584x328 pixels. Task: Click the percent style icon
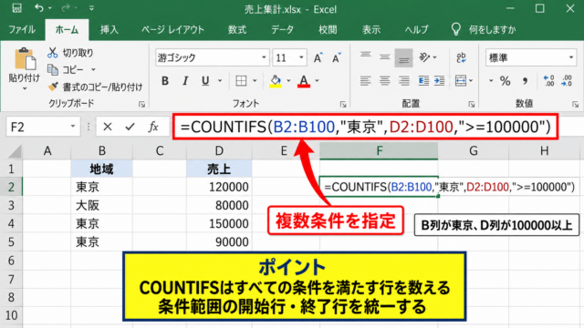click(505, 81)
